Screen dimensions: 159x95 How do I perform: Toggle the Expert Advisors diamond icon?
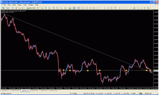pos(38,8)
